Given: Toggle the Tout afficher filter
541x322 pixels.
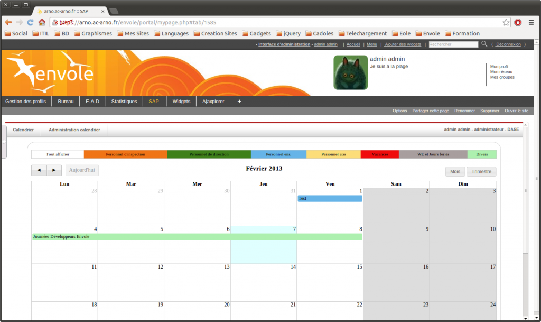Looking at the screenshot, I should pyautogui.click(x=58, y=154).
